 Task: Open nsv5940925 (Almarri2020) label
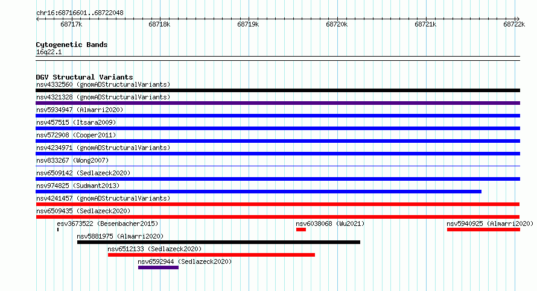[x=490, y=224]
